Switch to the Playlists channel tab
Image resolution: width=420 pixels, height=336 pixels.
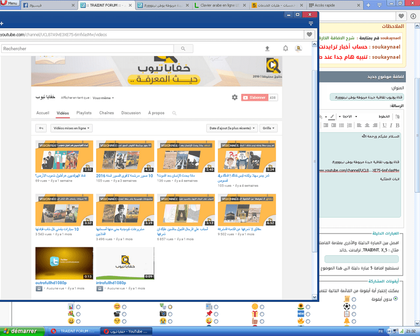pyautogui.click(x=84, y=113)
